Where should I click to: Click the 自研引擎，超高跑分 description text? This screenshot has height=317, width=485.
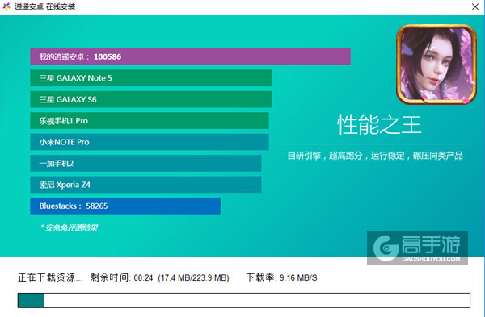coord(375,156)
